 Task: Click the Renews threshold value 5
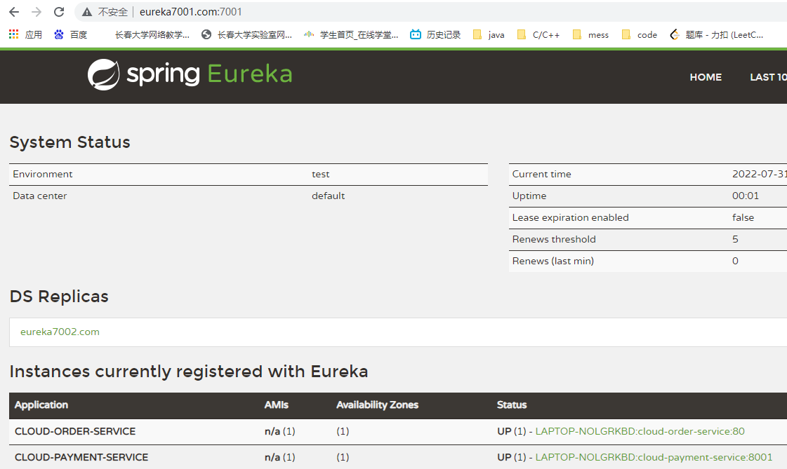pos(735,239)
